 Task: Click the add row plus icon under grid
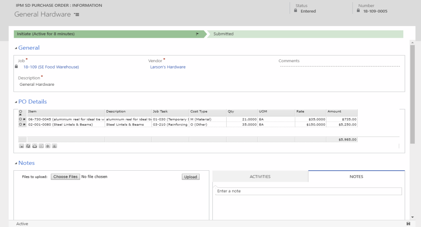click(x=48, y=146)
